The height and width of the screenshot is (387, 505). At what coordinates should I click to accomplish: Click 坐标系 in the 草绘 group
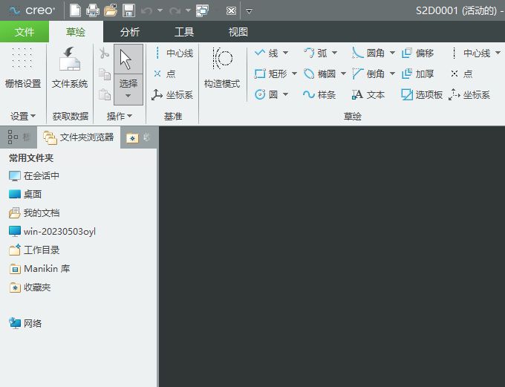(469, 95)
